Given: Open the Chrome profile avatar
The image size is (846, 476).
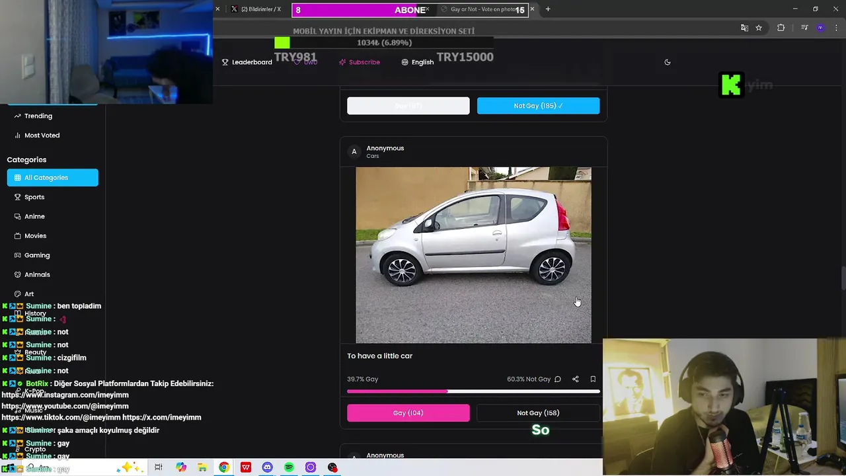Looking at the screenshot, I should point(820,28).
